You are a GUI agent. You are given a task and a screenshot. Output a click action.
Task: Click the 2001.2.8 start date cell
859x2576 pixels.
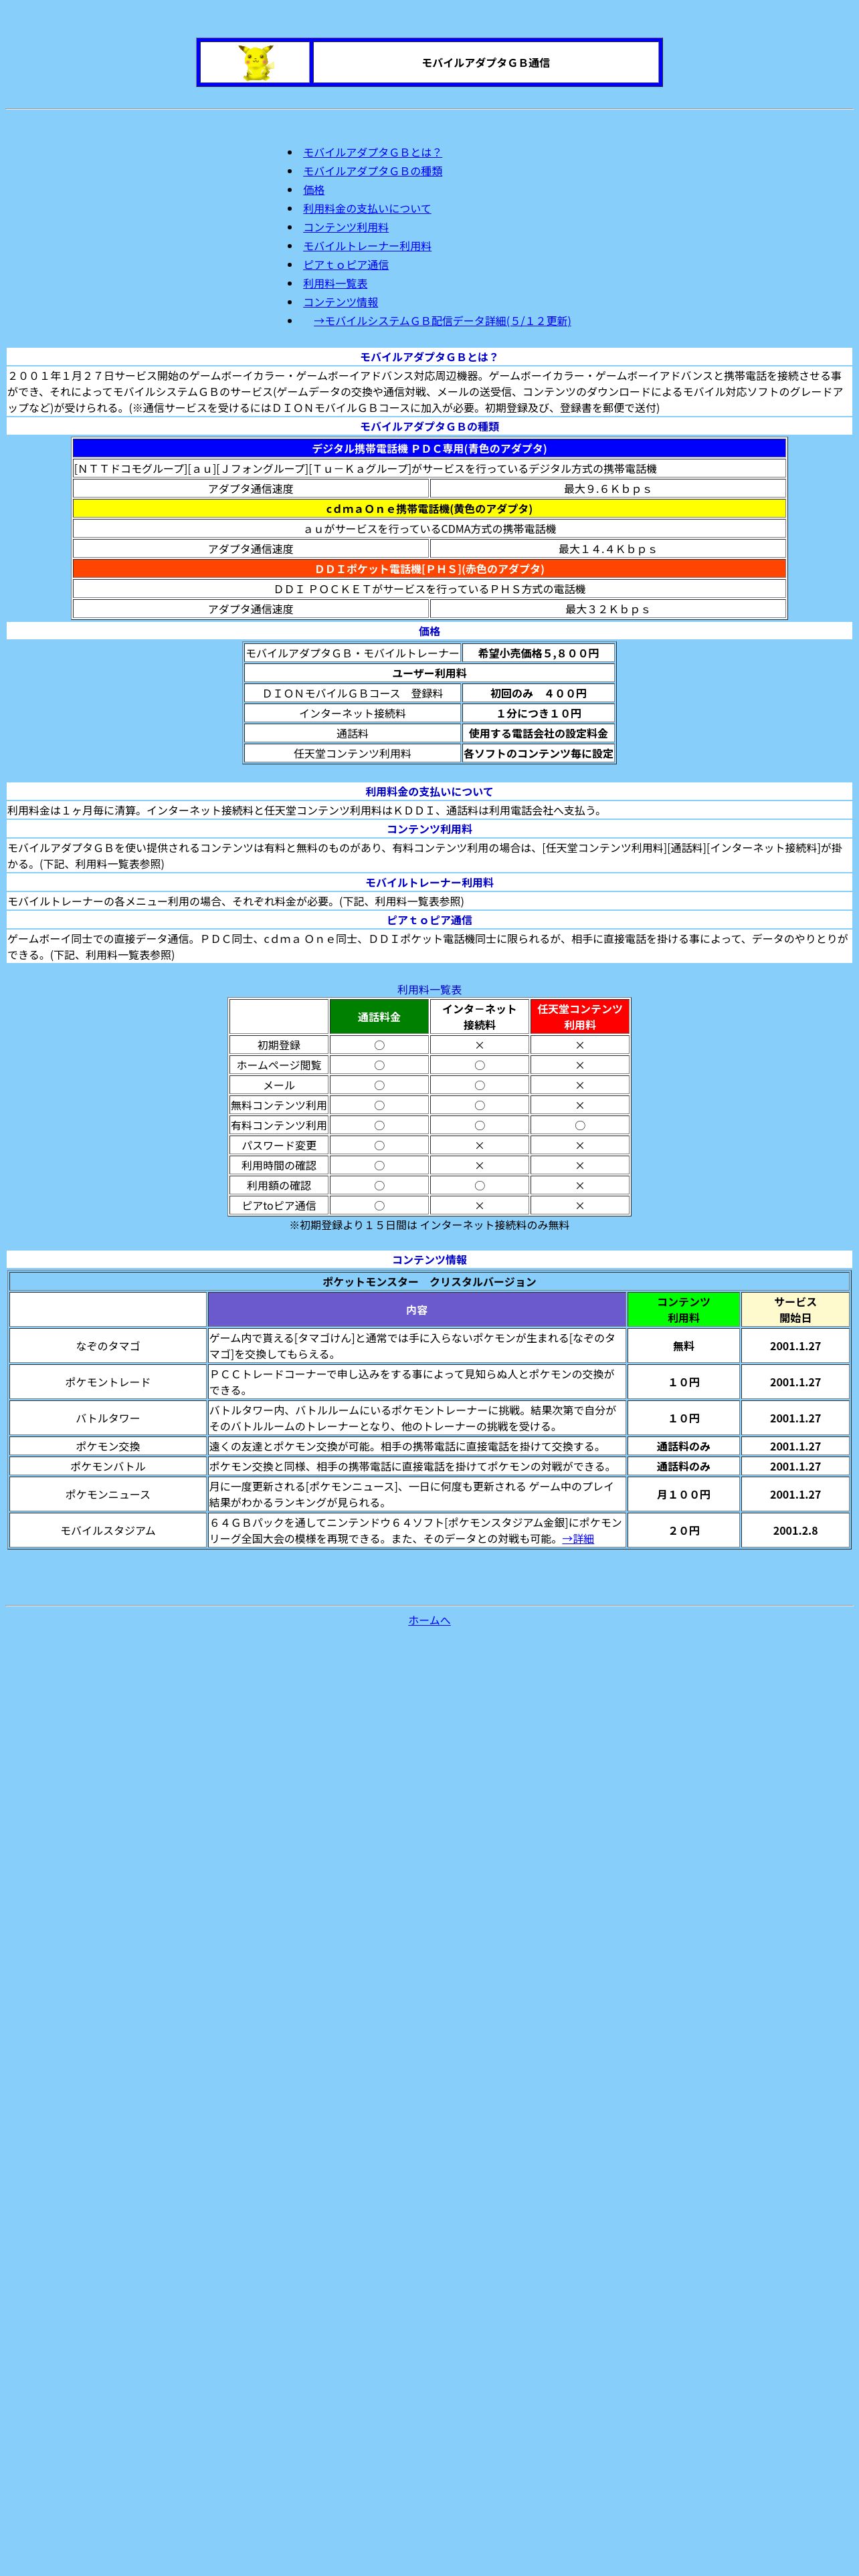coord(796,1530)
